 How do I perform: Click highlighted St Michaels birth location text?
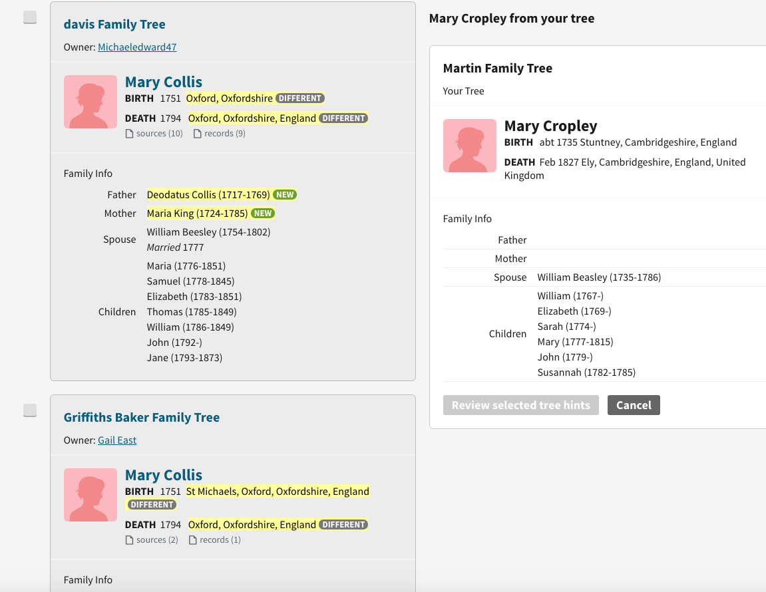pos(278,491)
